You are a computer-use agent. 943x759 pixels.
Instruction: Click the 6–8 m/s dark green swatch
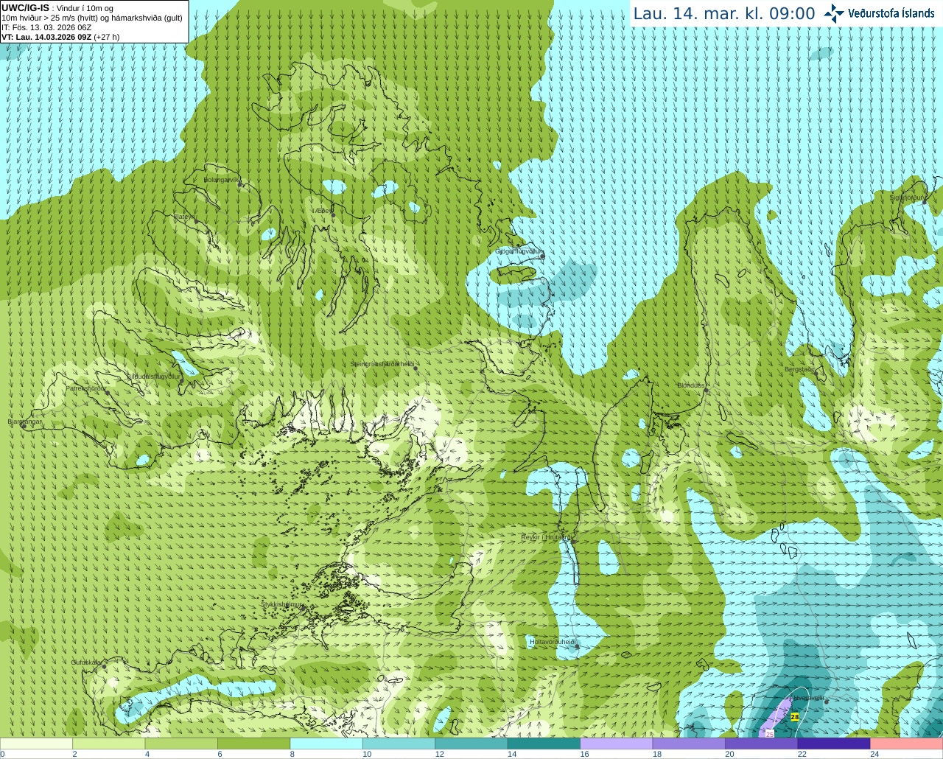click(253, 744)
